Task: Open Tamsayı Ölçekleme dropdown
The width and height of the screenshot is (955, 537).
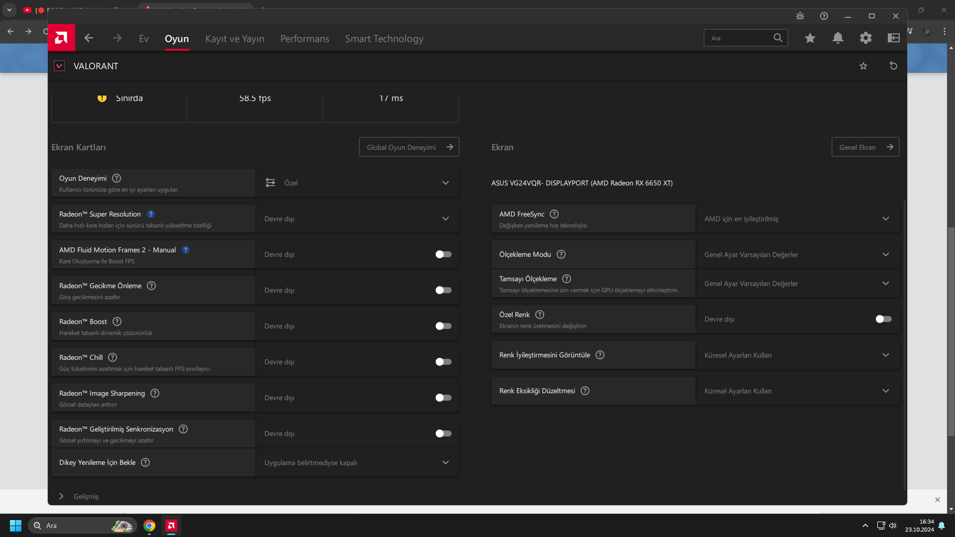Action: coord(798,283)
